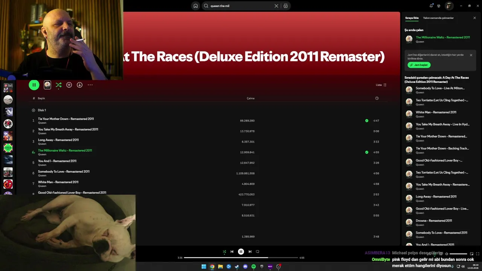
Task: Open the Browse icon in search bar
Action: [286, 6]
